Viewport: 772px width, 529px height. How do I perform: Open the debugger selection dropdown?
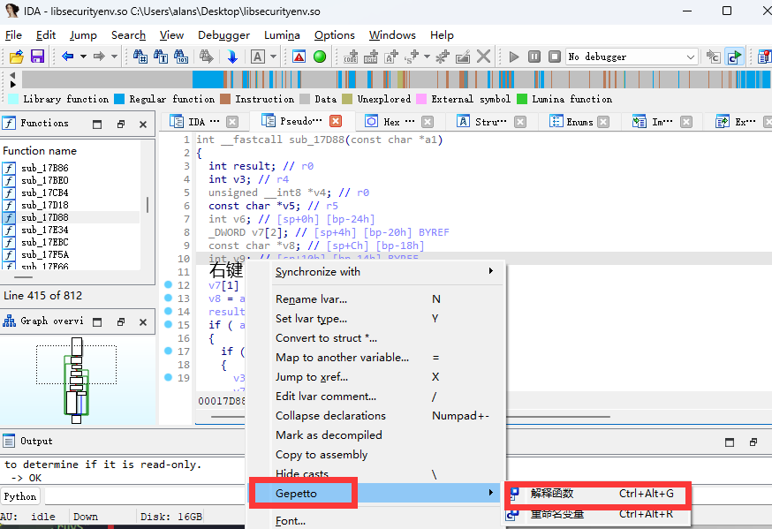[x=691, y=57]
